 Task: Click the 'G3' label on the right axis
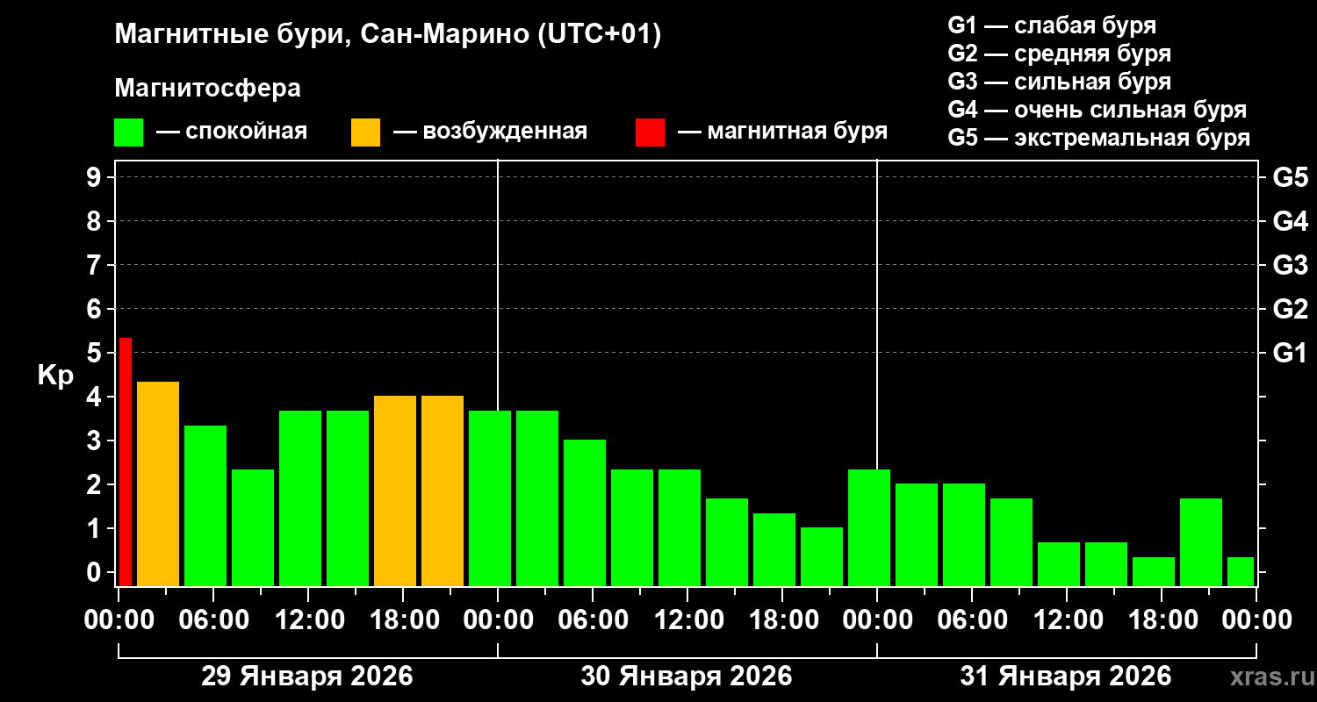click(x=1290, y=265)
